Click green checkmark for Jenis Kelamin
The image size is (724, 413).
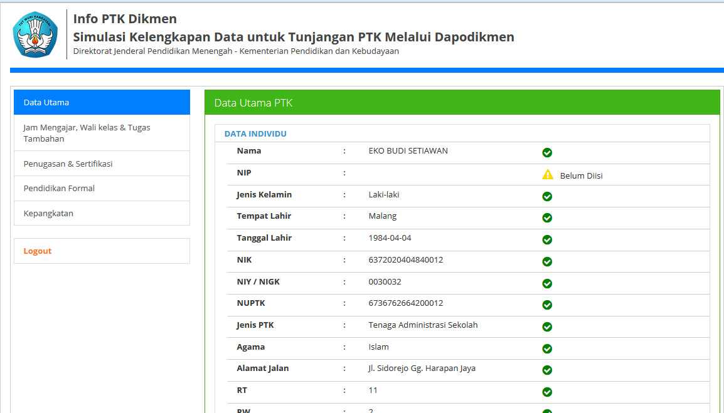(x=547, y=197)
